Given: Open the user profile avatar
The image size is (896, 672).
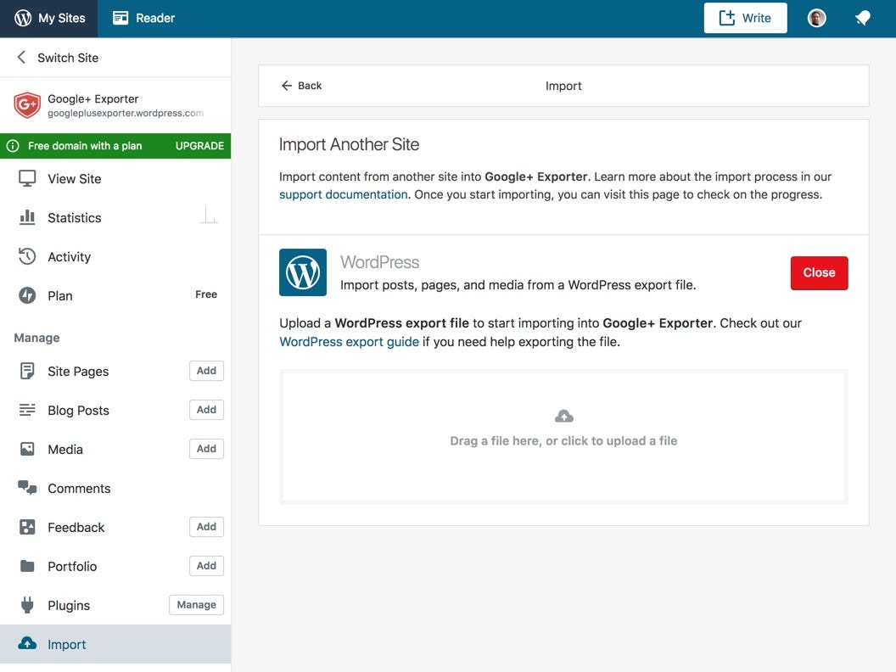Looking at the screenshot, I should click(816, 19).
